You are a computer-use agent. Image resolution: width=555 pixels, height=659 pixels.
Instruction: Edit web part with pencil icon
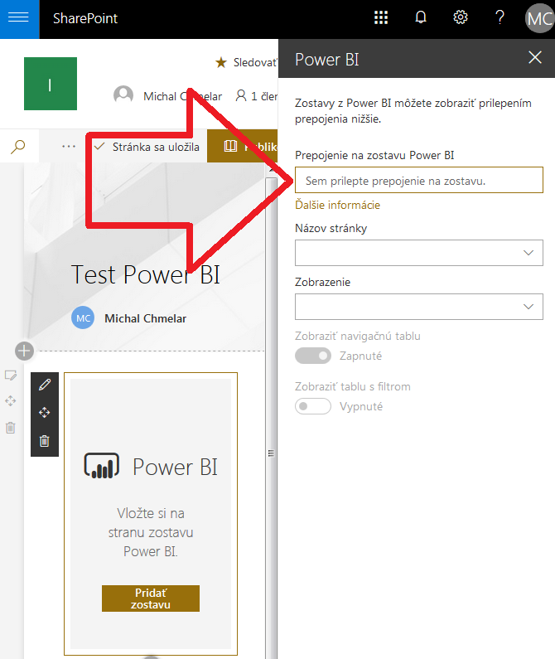click(45, 384)
